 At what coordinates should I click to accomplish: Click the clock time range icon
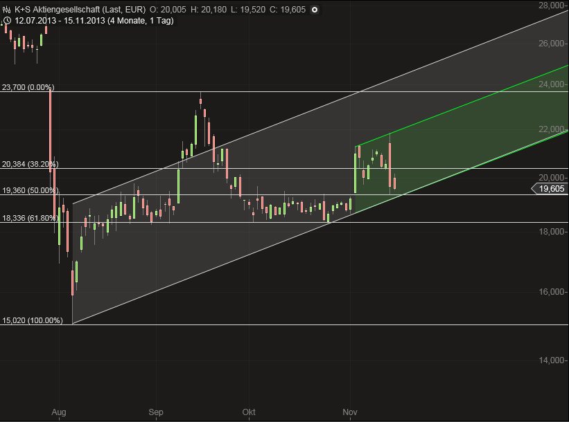pos(7,21)
